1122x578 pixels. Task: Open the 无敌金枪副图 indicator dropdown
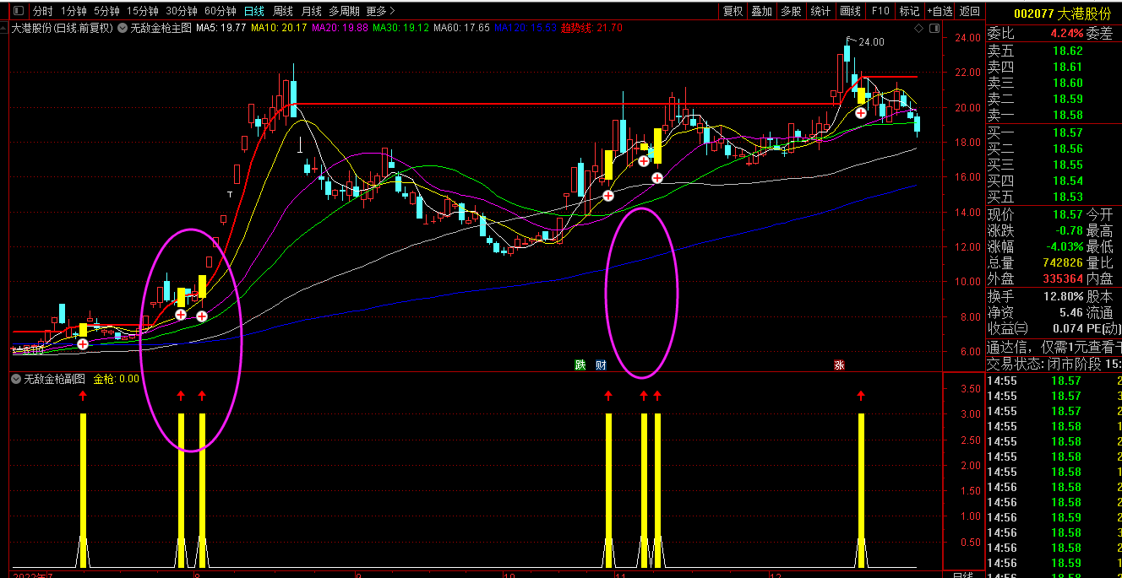[17, 379]
